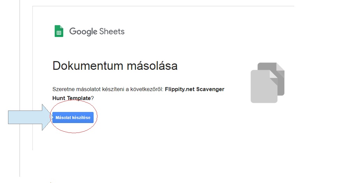Click the word Dokumentum in the heading

(x=88, y=66)
